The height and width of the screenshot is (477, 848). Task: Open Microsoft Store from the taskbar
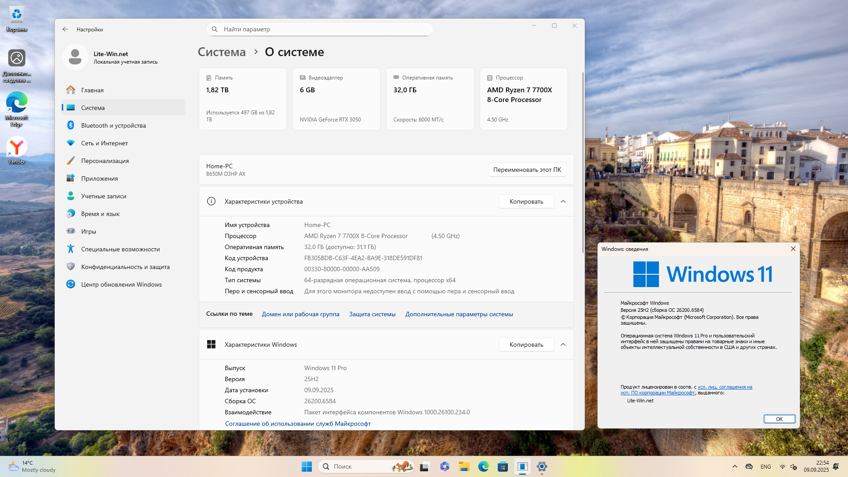click(503, 466)
